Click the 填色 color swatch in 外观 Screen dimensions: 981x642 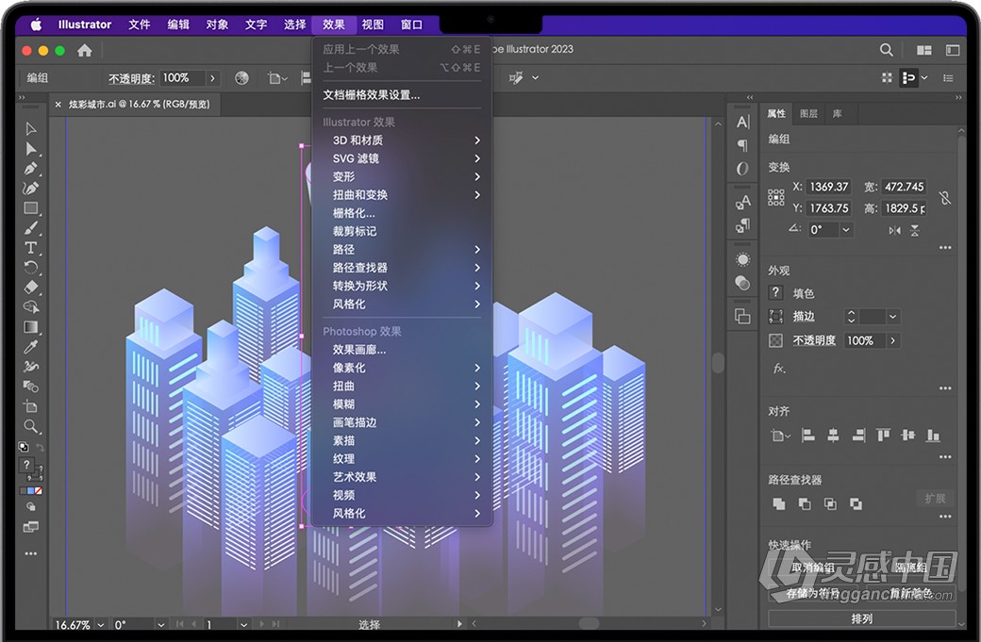(x=777, y=292)
